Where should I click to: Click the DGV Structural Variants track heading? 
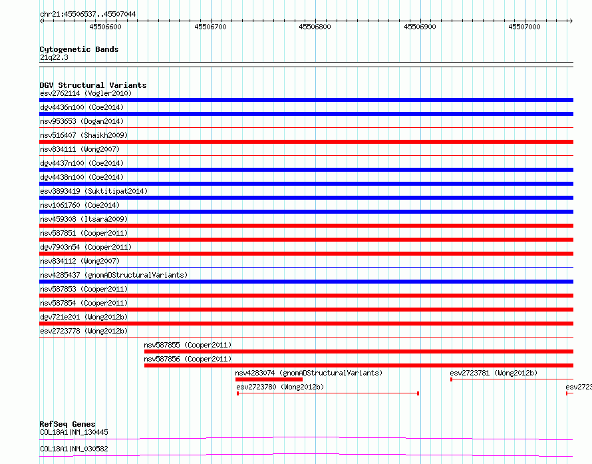point(93,85)
